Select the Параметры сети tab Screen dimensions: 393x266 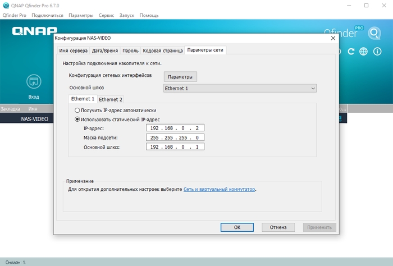pos(205,50)
